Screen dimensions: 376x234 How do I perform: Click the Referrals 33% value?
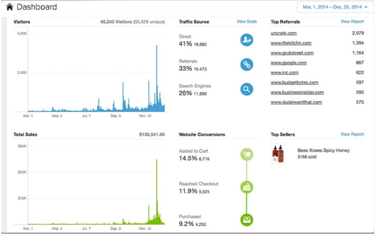pyautogui.click(x=186, y=68)
